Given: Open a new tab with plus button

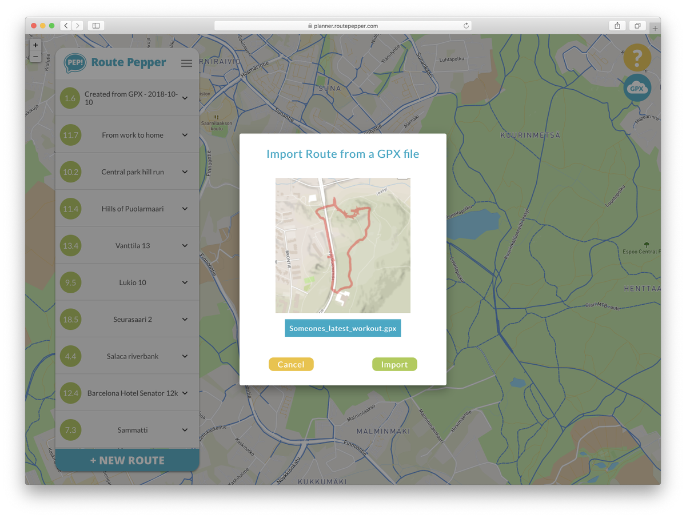Looking at the screenshot, I should coord(655,28).
